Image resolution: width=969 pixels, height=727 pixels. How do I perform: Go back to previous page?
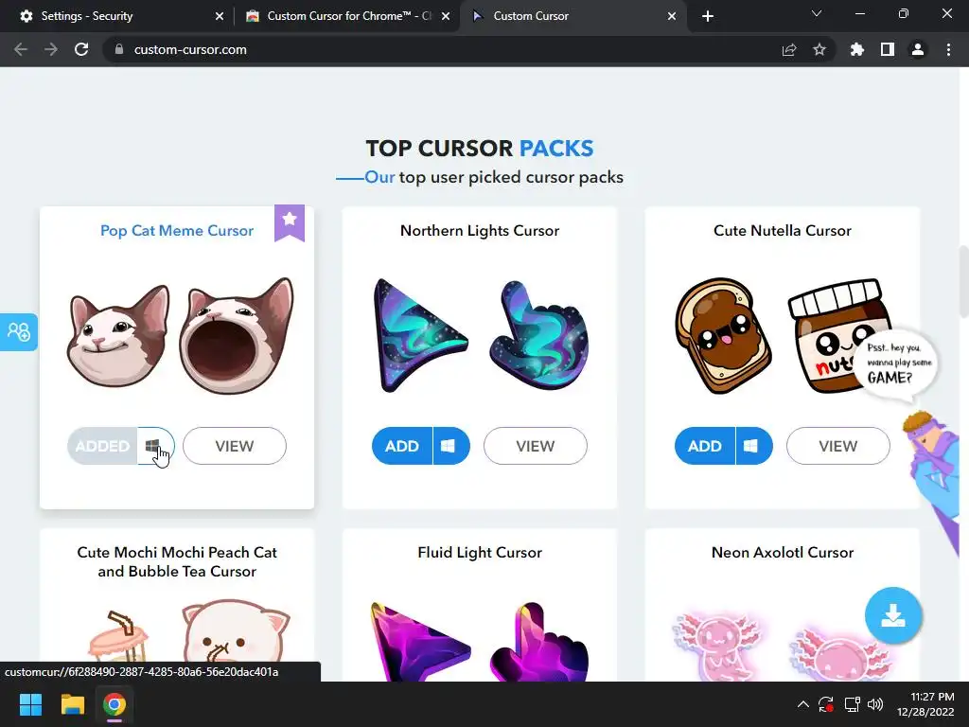click(21, 49)
